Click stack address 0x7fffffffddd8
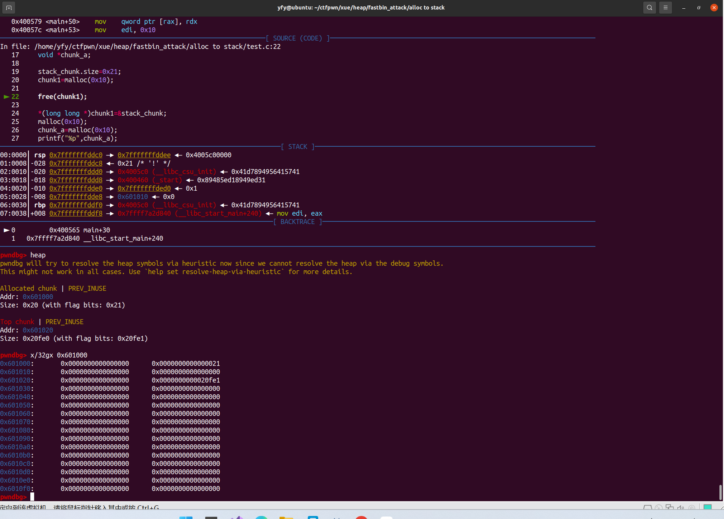The image size is (724, 519). (76, 180)
